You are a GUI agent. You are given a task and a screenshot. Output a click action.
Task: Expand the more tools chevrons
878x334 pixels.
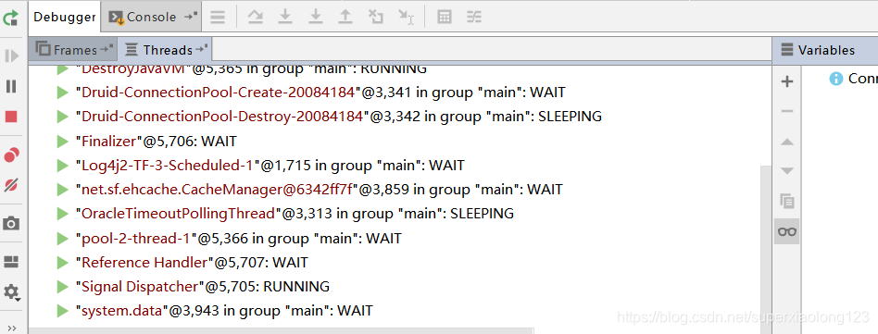coord(11,328)
